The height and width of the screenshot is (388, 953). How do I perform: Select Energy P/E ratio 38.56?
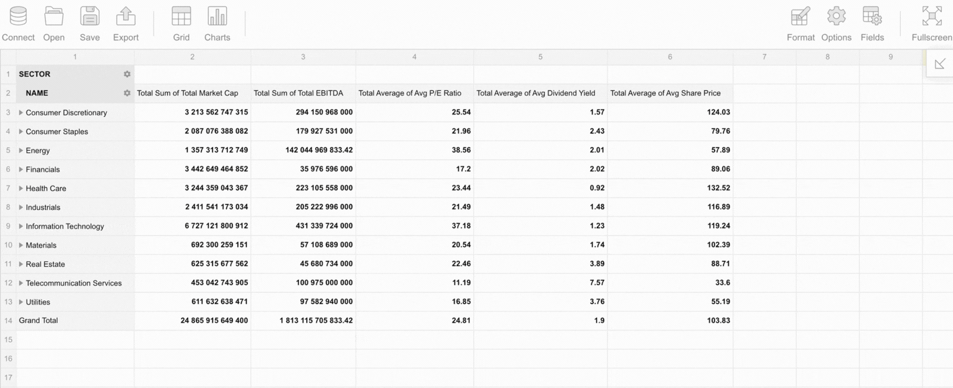tap(414, 150)
